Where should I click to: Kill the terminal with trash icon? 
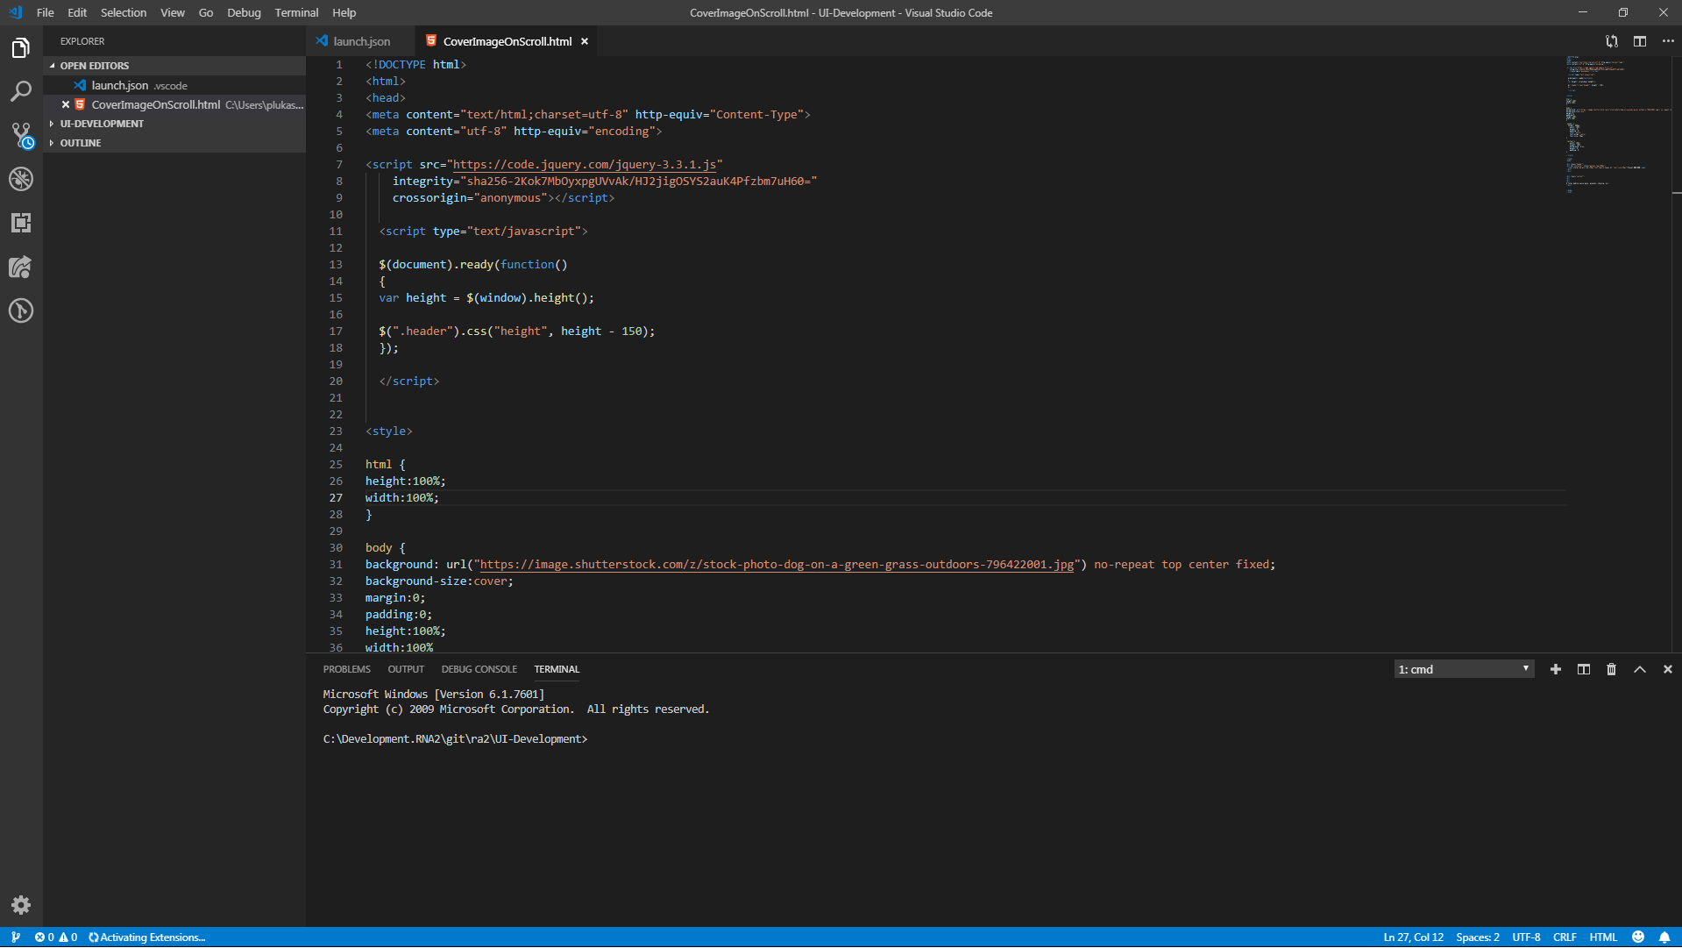tap(1611, 669)
